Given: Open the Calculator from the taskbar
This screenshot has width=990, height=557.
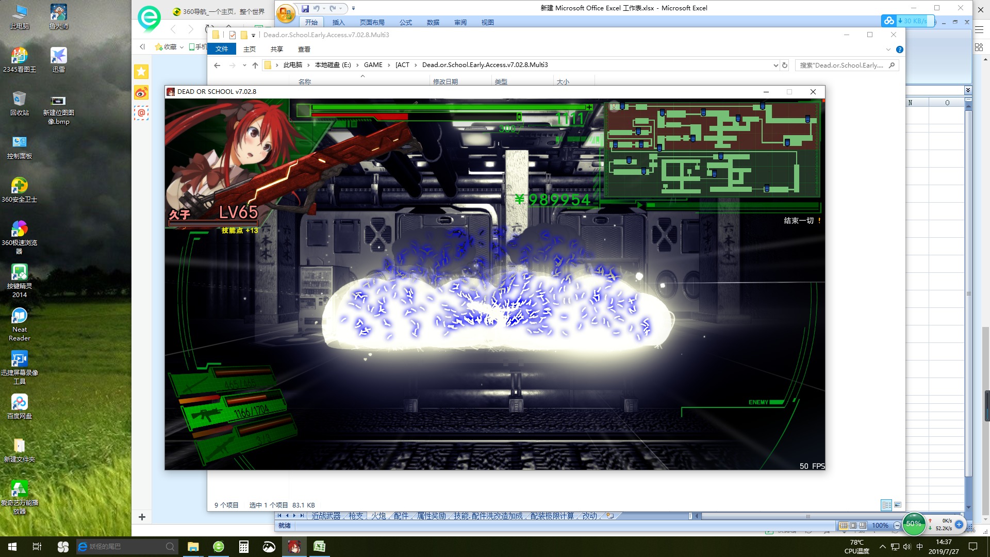Looking at the screenshot, I should tap(243, 547).
